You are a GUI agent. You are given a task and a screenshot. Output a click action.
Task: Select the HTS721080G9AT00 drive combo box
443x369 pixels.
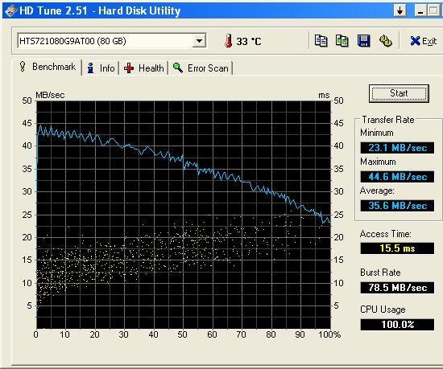coord(112,41)
